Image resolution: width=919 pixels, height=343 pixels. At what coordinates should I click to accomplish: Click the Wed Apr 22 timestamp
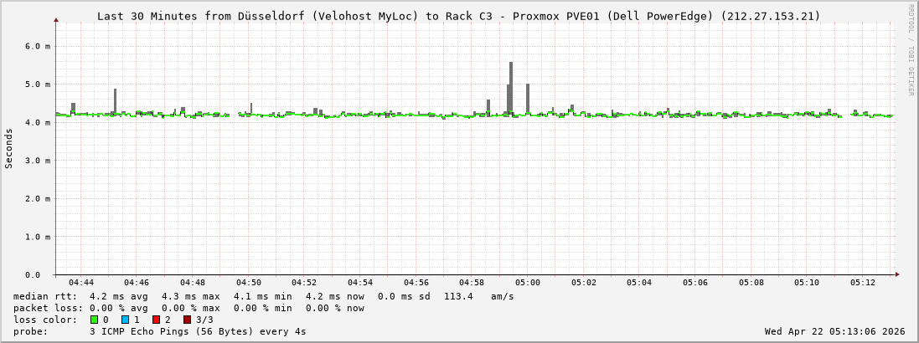(834, 331)
